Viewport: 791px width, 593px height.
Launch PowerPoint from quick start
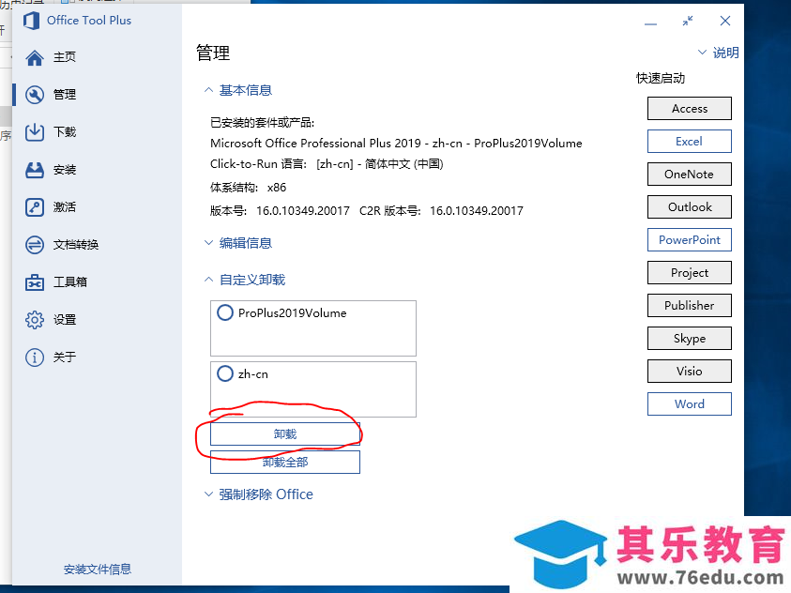click(689, 239)
